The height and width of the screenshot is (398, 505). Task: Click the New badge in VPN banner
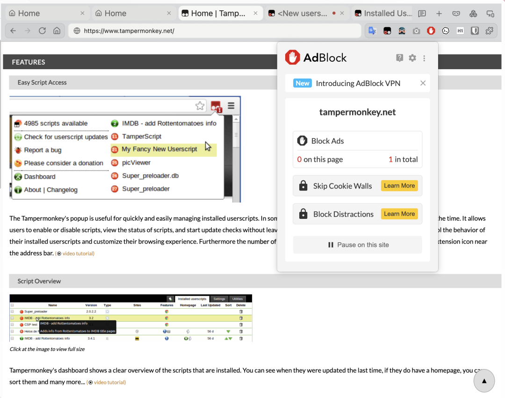point(303,83)
